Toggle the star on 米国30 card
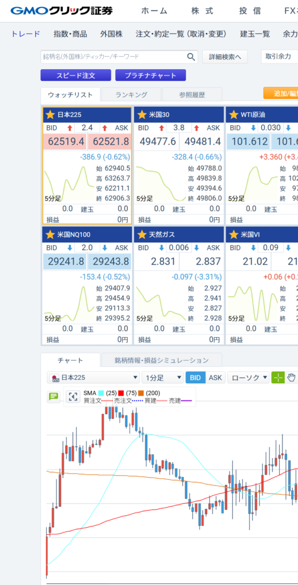The height and width of the screenshot is (585, 298). tap(142, 114)
